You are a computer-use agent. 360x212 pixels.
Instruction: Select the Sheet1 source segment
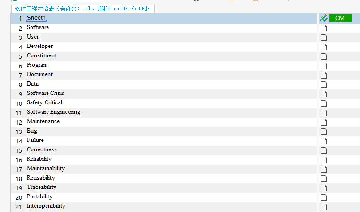36,18
